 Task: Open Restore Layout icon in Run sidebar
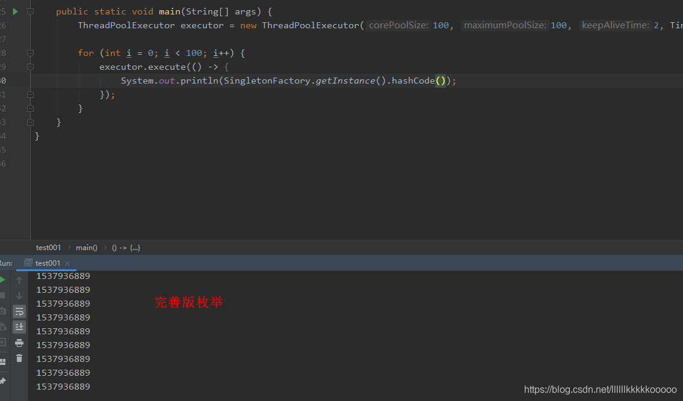tap(2, 362)
